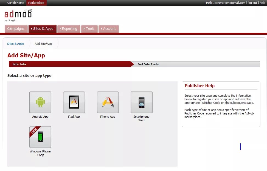Click the Android App label
This screenshot has height=171, width=267.
point(40,117)
